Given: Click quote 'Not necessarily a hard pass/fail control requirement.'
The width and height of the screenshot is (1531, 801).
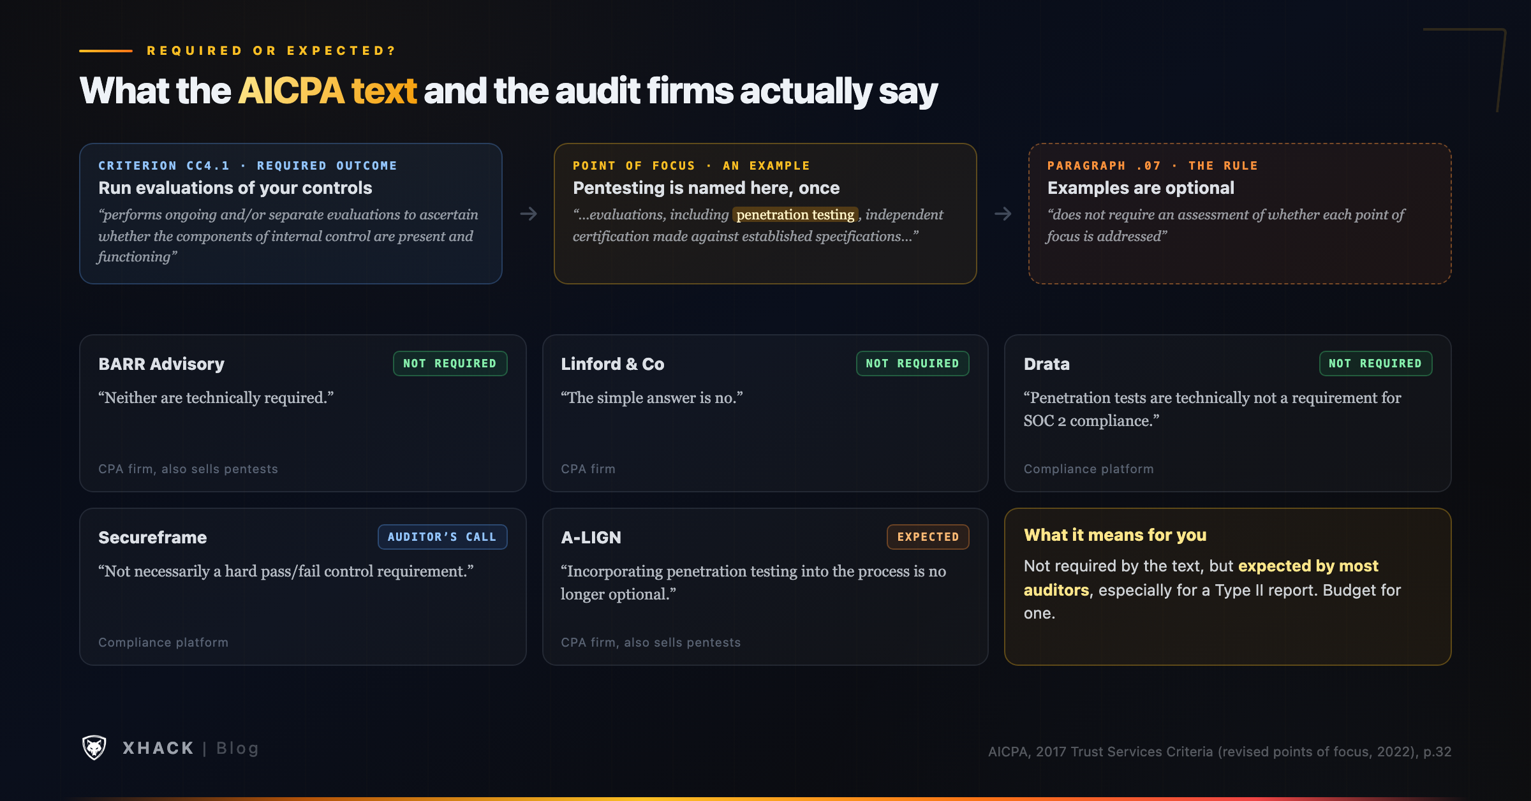Looking at the screenshot, I should [x=286, y=571].
